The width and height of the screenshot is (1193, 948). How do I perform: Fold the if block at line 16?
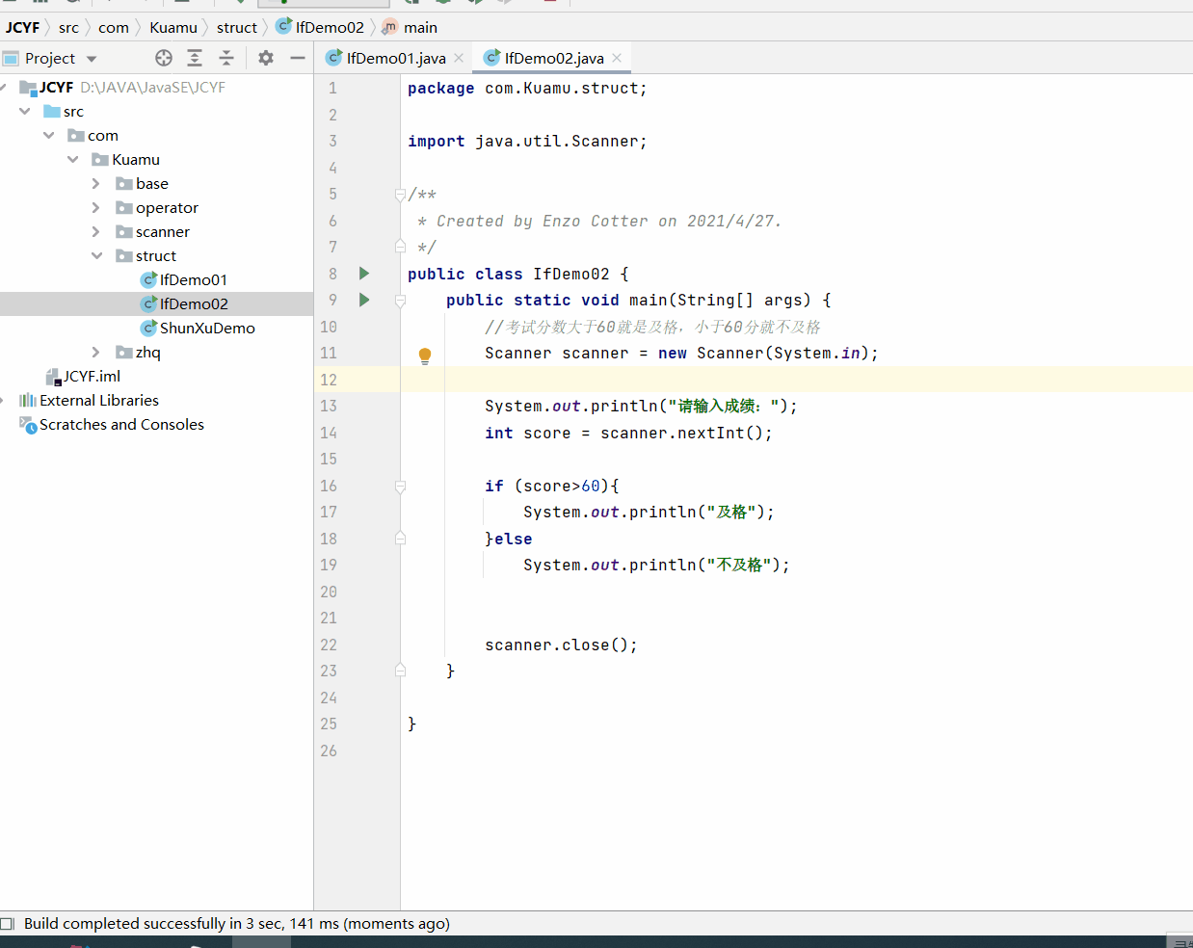coord(400,487)
